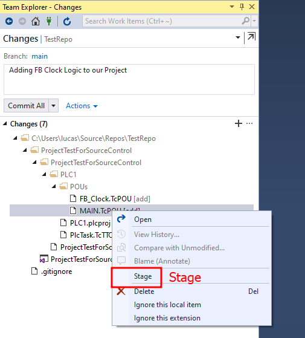Click the green Manage Connections plug icon
Image resolution: width=305 pixels, height=338 pixels.
pos(49,21)
